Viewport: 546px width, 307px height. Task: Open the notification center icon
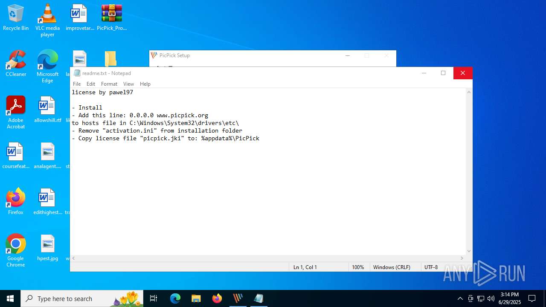pos(532,298)
